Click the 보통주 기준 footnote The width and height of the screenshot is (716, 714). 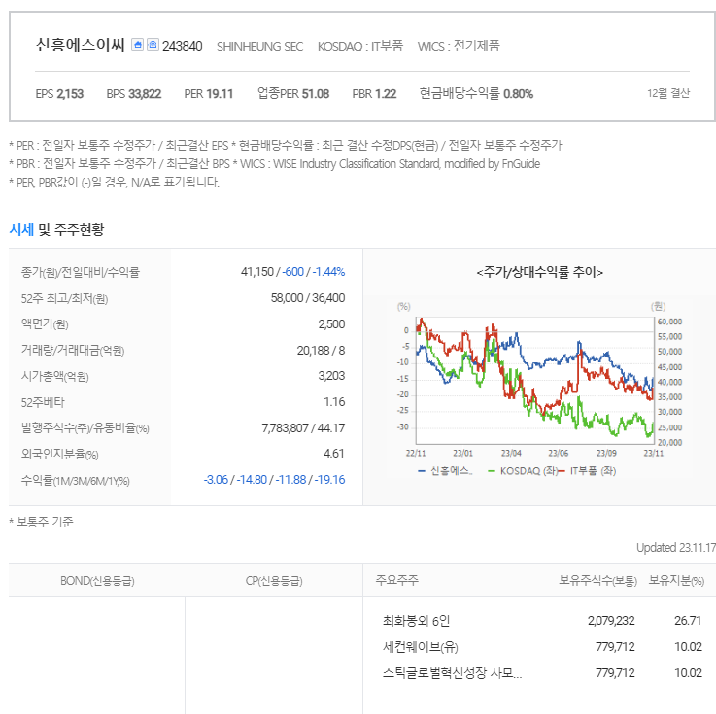pyautogui.click(x=41, y=522)
